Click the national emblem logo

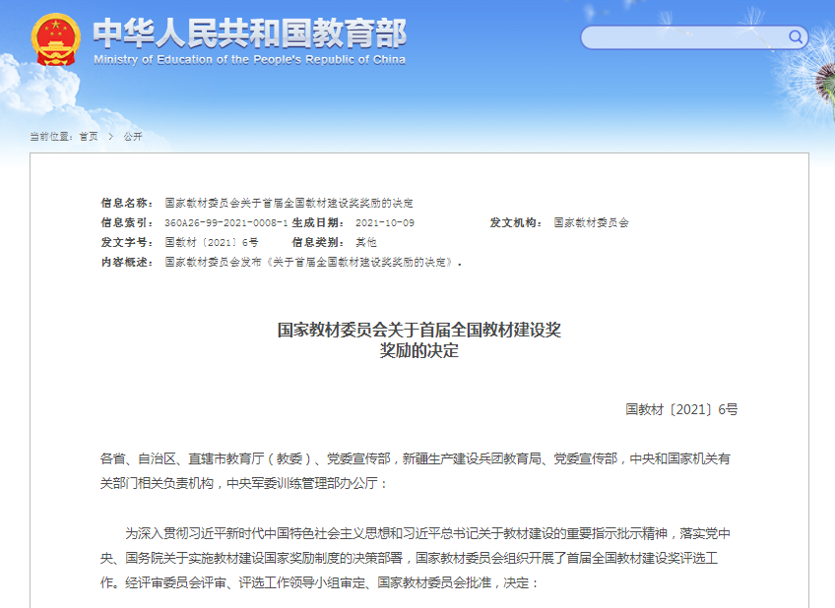(x=56, y=40)
